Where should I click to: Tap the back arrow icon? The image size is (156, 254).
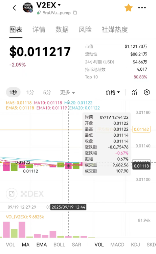click(x=15, y=8)
